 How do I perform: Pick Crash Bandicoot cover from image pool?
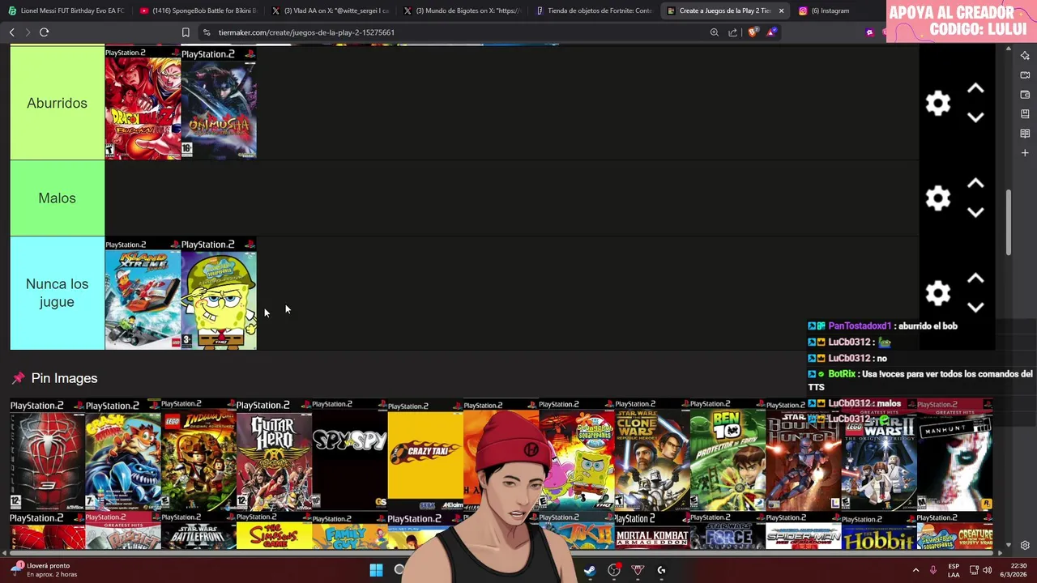click(123, 455)
